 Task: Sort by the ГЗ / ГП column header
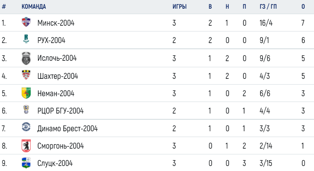(x=268, y=7)
